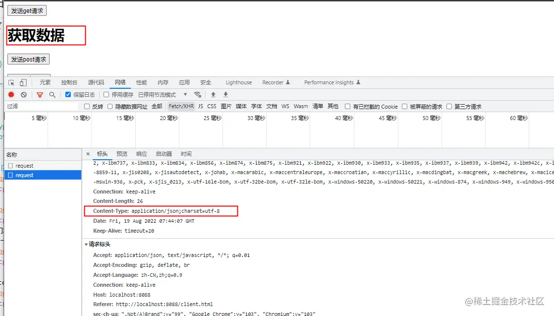Screen dimensions: 554x316
Task: Clear the network log
Action: (24, 94)
